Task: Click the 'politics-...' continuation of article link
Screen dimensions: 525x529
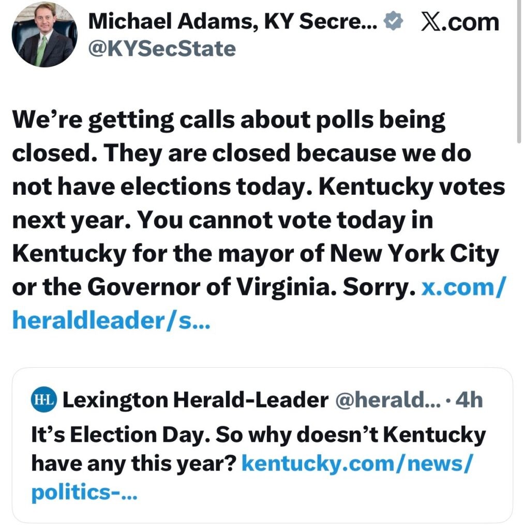Action: (x=84, y=492)
